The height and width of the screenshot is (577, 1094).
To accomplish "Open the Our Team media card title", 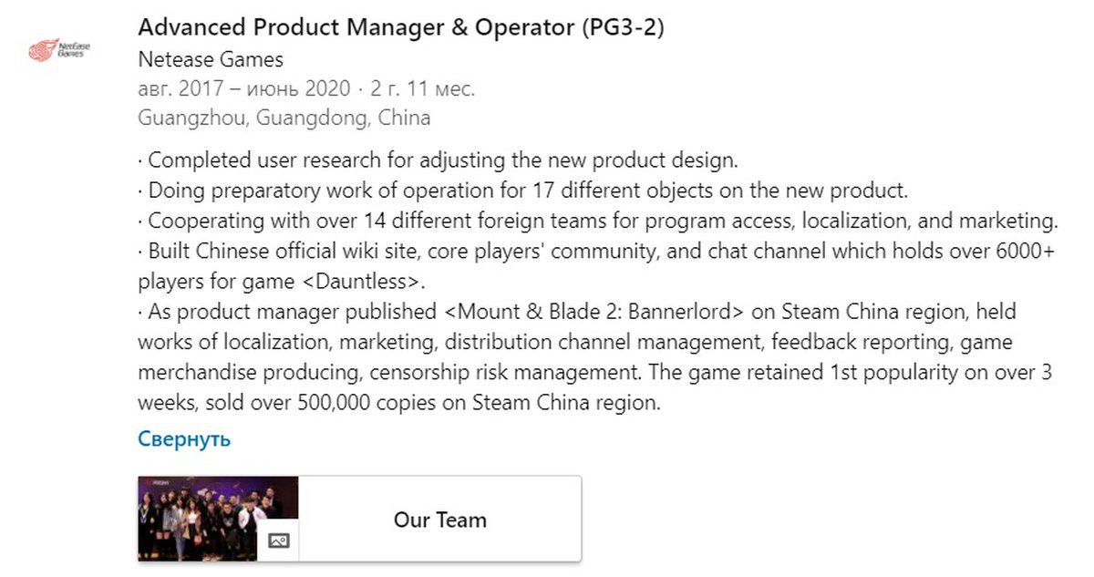I will click(439, 520).
